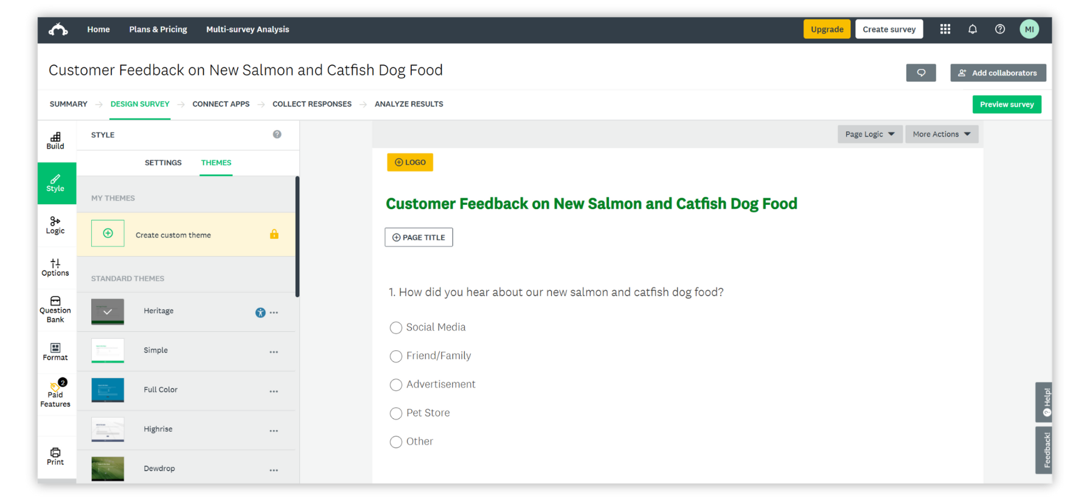Click the notifications bell icon
1090x501 pixels.
click(973, 29)
